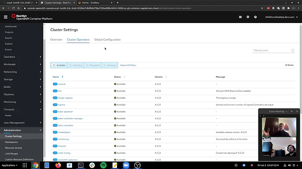
Task: Open Slack from the taskbar
Action: pos(92,165)
